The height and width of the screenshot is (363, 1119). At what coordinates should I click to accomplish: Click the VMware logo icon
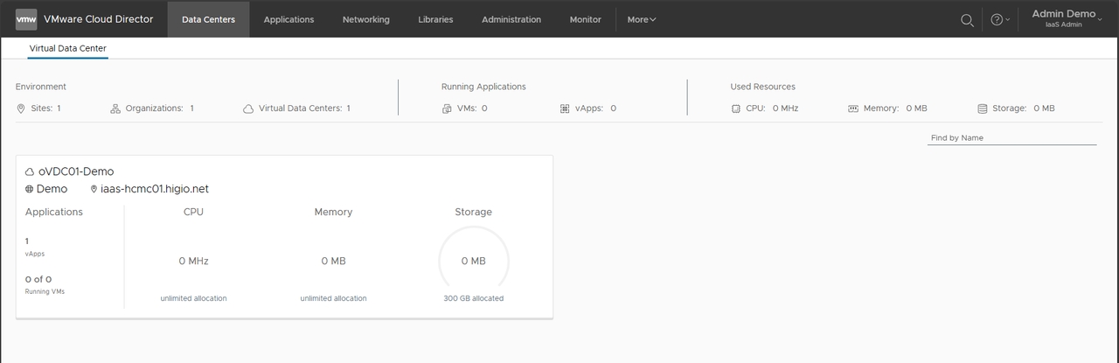tap(26, 19)
